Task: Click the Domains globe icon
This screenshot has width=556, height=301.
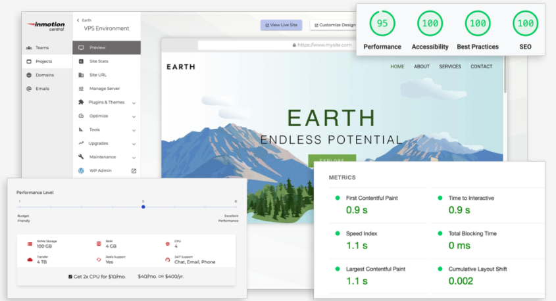Action: click(29, 75)
